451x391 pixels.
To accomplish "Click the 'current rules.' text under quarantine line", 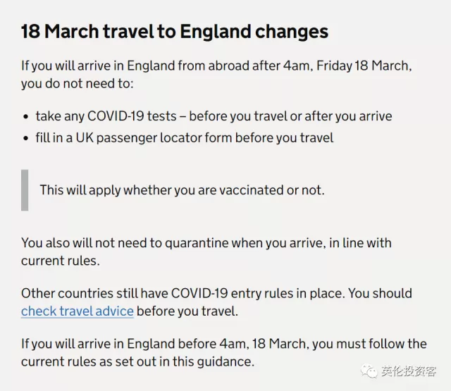I will tap(61, 261).
